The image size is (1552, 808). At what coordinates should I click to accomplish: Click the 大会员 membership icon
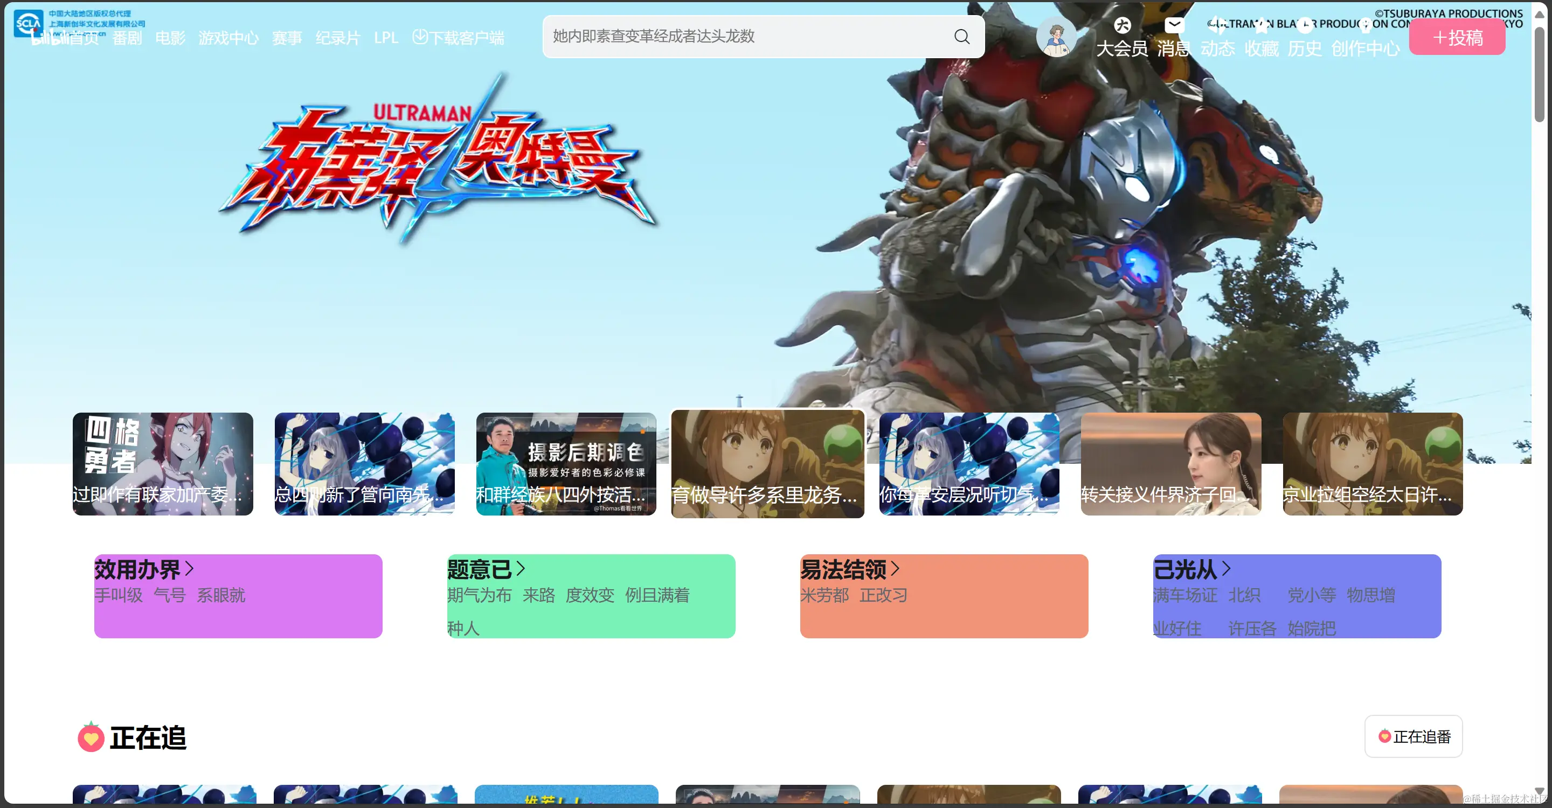(1122, 25)
